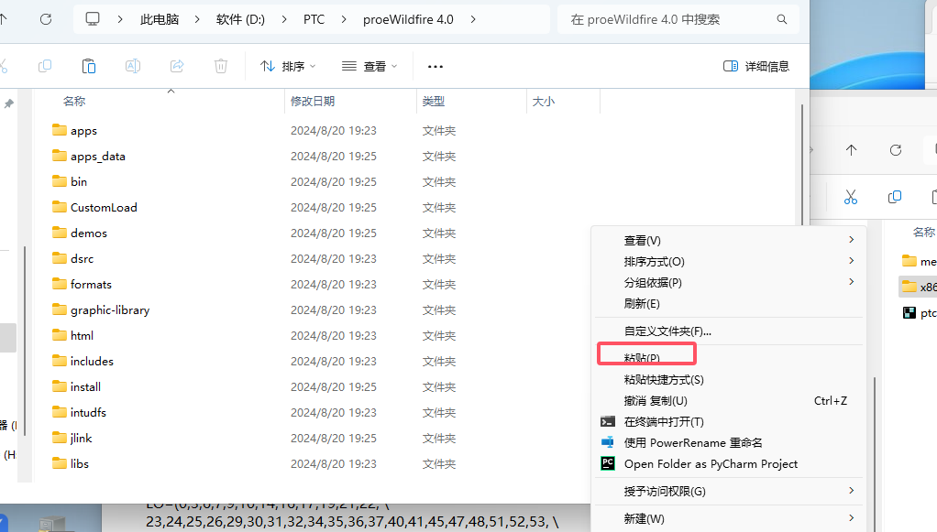Open the three-dot See more menu
Image resolution: width=937 pixels, height=532 pixels.
435,66
